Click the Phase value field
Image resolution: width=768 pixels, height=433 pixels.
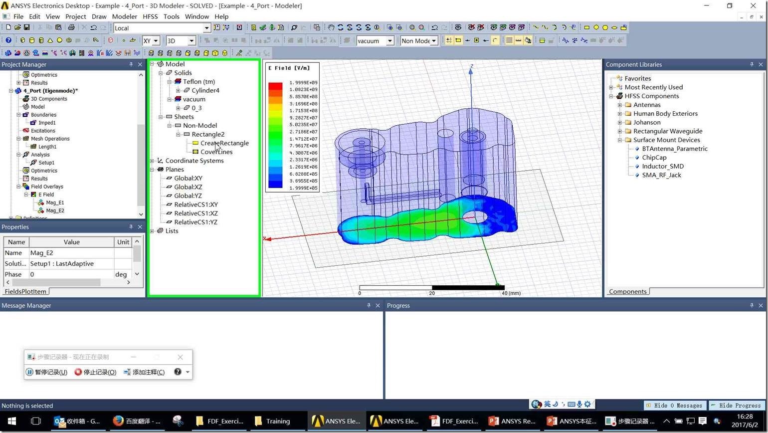point(71,274)
